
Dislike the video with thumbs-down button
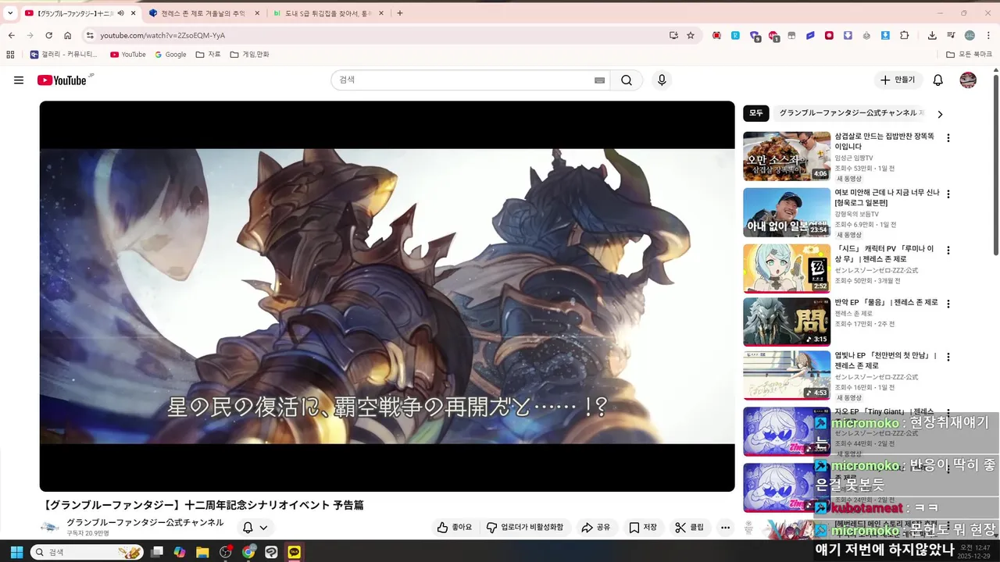tap(524, 528)
